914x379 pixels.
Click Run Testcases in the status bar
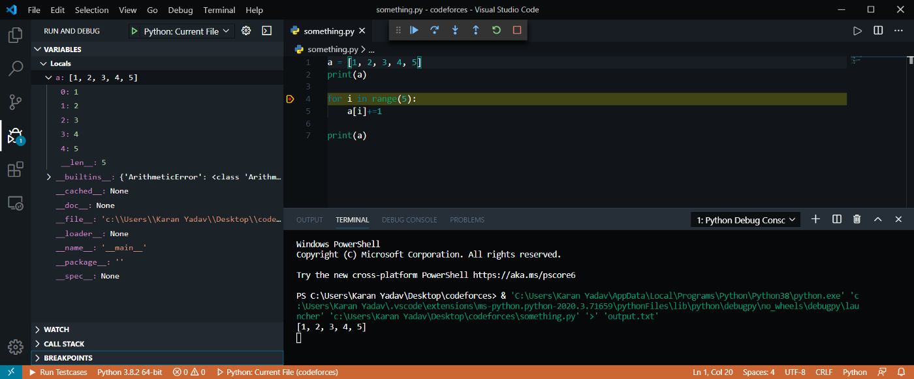[57, 372]
